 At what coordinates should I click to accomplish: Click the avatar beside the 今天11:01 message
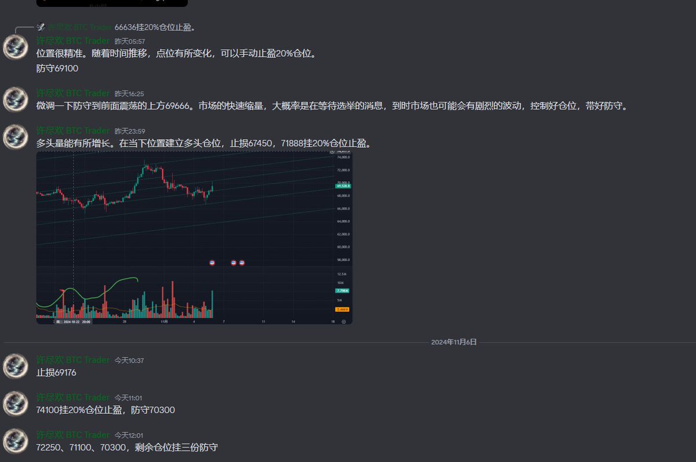click(x=15, y=404)
